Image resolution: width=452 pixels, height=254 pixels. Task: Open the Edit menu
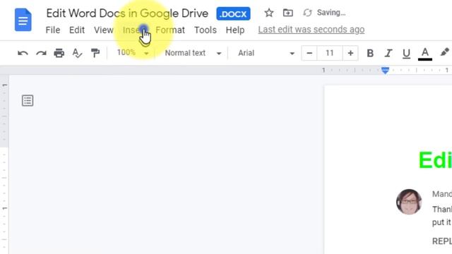(77, 30)
